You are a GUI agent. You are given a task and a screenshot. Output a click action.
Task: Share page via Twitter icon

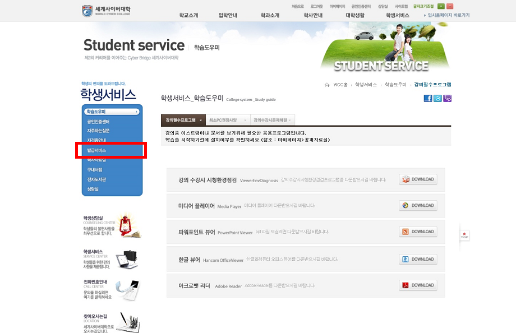(437, 98)
